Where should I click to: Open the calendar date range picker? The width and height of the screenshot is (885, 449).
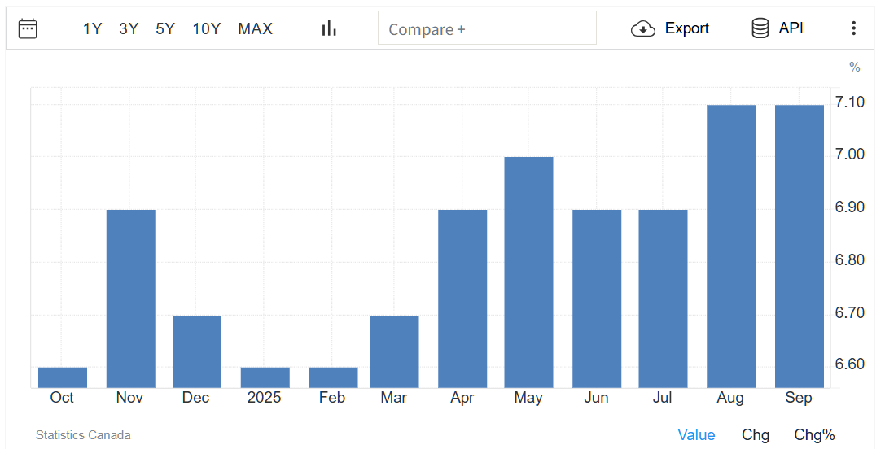point(28,28)
